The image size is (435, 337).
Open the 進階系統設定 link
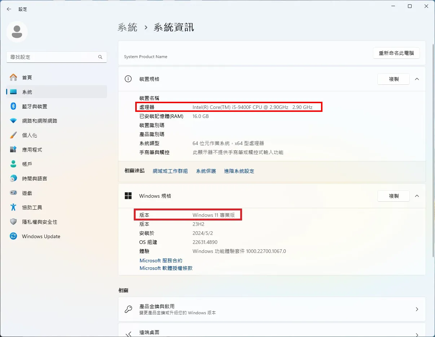click(239, 171)
